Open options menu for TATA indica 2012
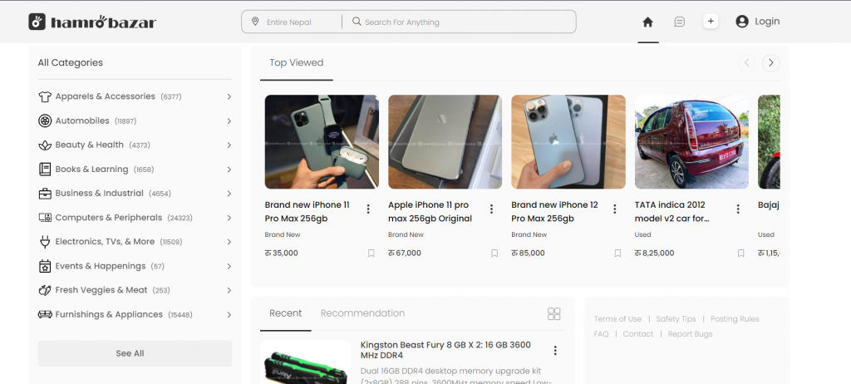The height and width of the screenshot is (384, 851). coord(738,209)
